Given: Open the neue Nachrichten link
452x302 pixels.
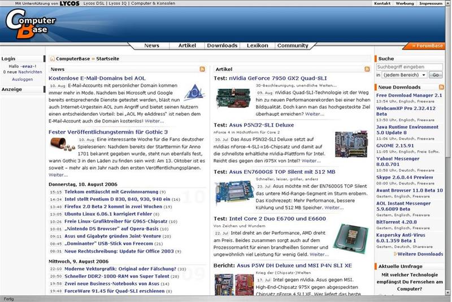Looking at the screenshot, I should 30,72.
